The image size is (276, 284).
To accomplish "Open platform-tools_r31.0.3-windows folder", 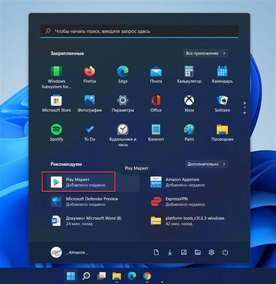I will pyautogui.click(x=187, y=221).
